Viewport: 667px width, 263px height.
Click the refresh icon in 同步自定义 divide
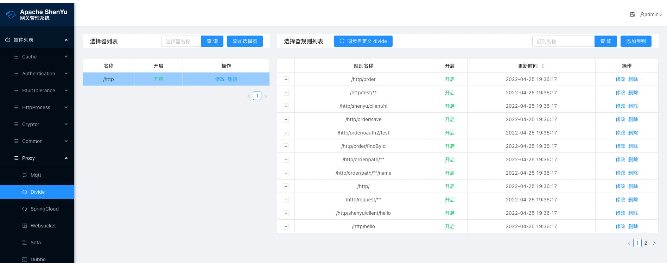pyautogui.click(x=342, y=41)
